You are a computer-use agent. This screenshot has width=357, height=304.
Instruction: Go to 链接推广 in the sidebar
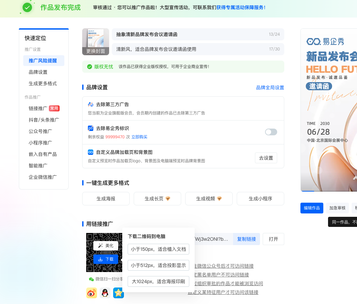tap(38, 108)
